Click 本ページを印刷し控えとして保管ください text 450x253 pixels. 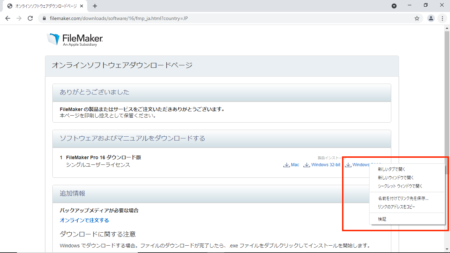pos(108,115)
